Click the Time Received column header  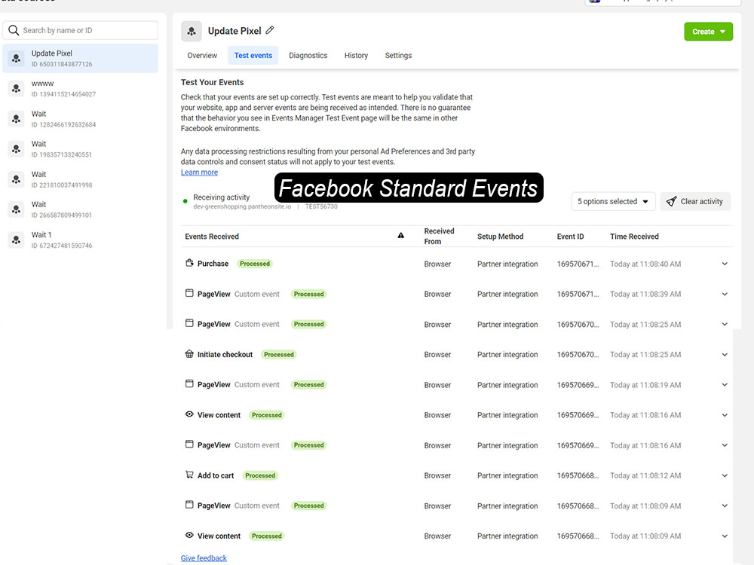[634, 237]
